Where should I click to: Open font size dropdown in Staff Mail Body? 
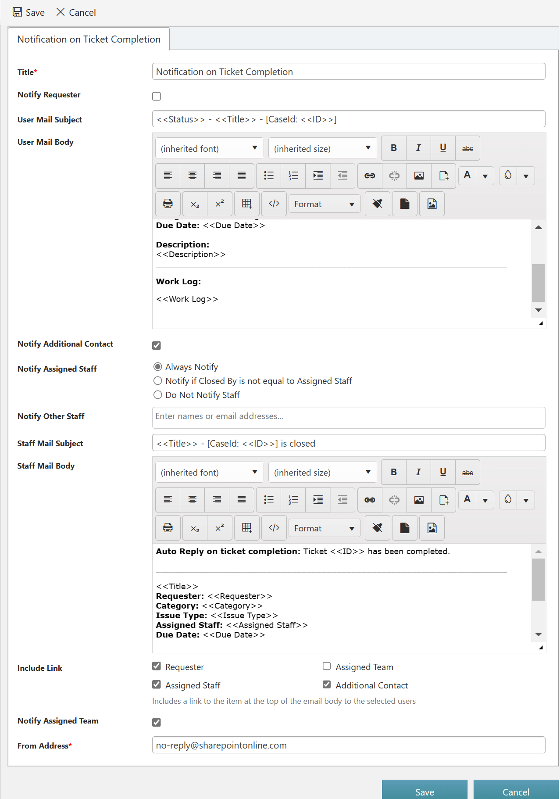(322, 472)
